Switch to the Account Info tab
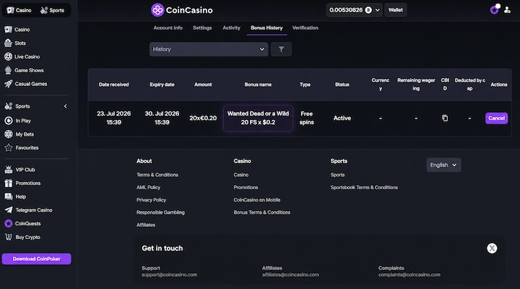Image resolution: width=520 pixels, height=289 pixels. point(168,28)
